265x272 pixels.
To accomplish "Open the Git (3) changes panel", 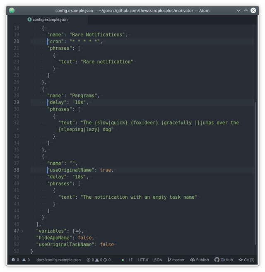I will [246, 260].
